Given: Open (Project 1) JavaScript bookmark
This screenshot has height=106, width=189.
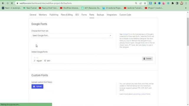Looking at the screenshot, I should (154, 8).
